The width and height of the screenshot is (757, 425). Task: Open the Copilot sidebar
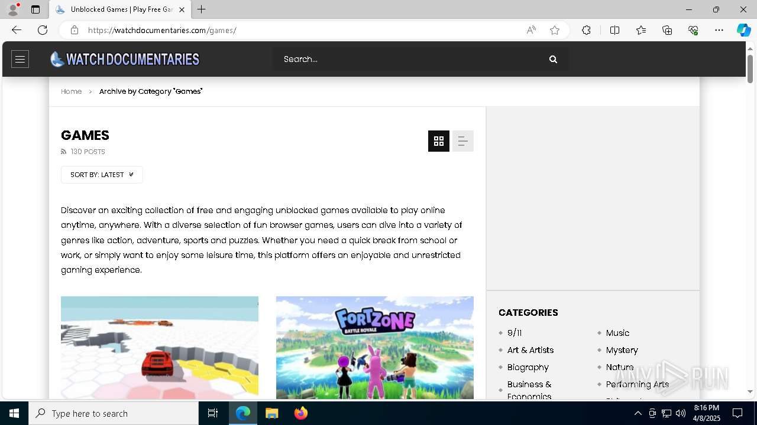pyautogui.click(x=744, y=30)
